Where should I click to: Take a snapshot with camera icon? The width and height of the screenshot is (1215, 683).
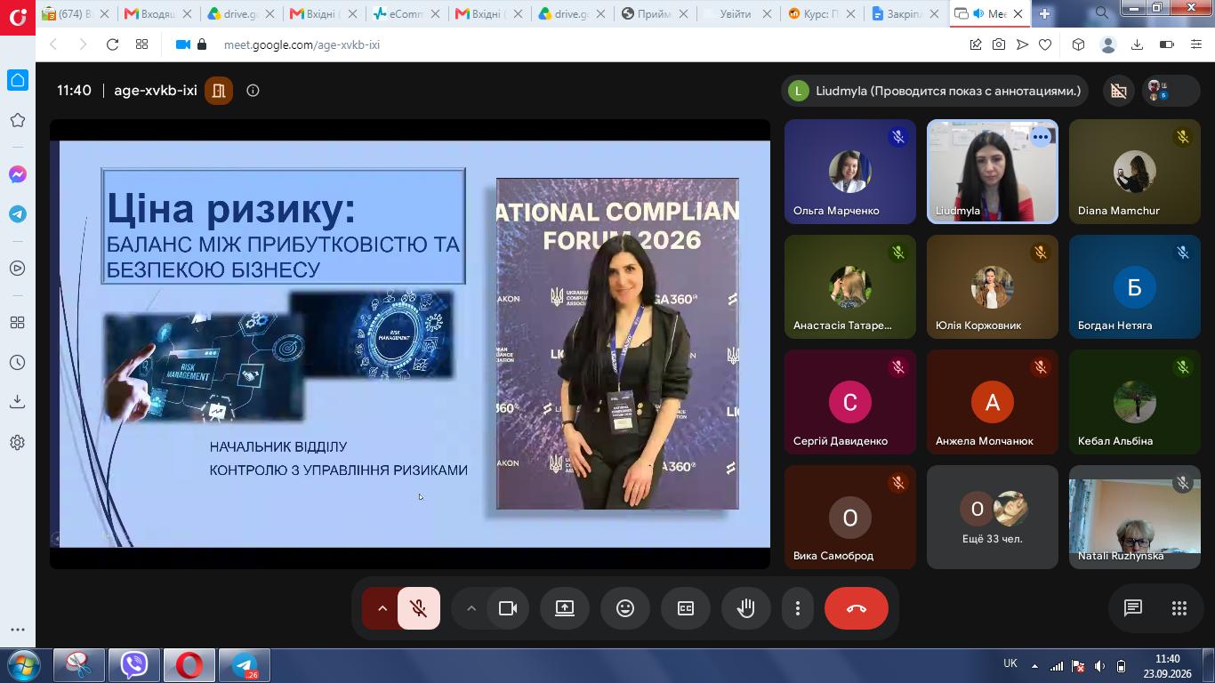(x=999, y=44)
